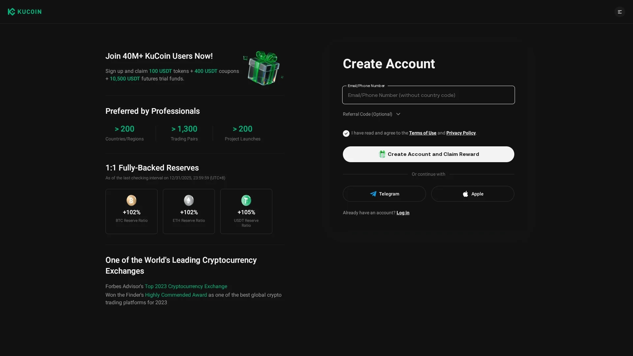This screenshot has width=633, height=356.
Task: Click the '100 USDT' green text
Action: point(160,71)
